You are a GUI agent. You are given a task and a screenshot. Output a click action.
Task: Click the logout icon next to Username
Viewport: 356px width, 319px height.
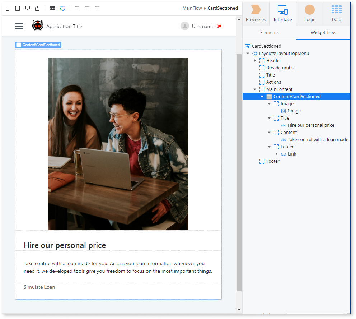pos(220,26)
